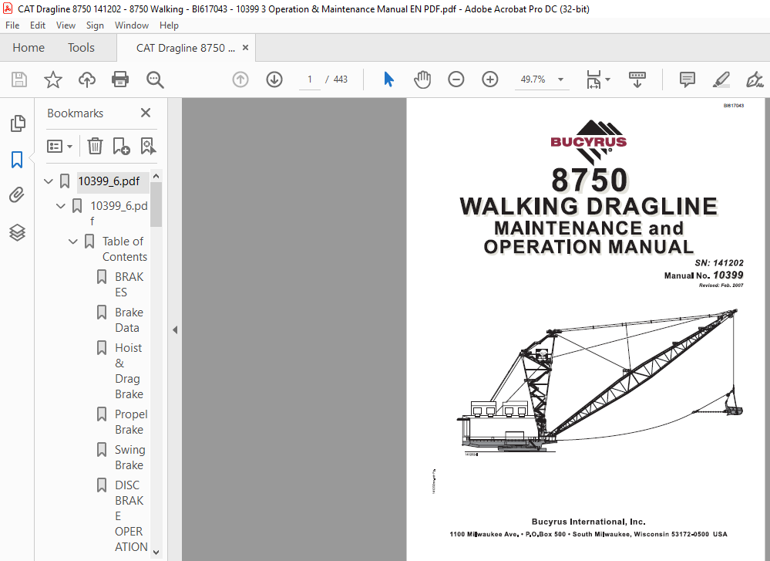Go to previous page arrow
Screen dimensions: 770x561
tap(240, 79)
